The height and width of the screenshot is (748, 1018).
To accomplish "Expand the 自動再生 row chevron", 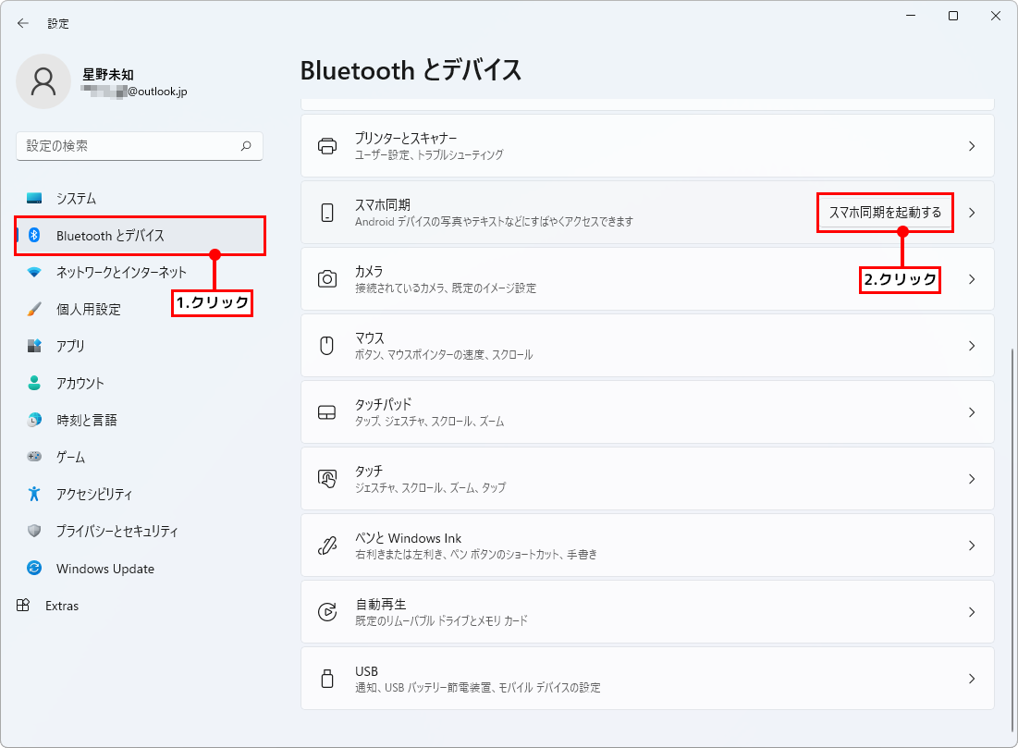I will click(972, 612).
